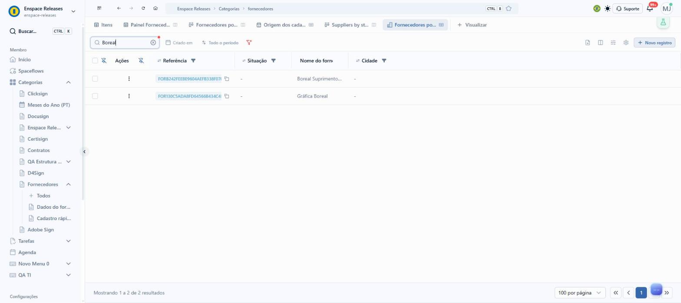Screen dimensions: 681x303
Task: Reload the page with refresh icon
Action: [x=143, y=8]
